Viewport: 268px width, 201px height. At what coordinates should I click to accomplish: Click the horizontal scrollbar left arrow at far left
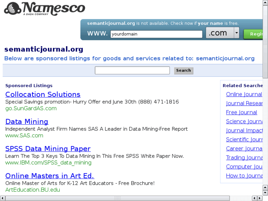coord(2,198)
